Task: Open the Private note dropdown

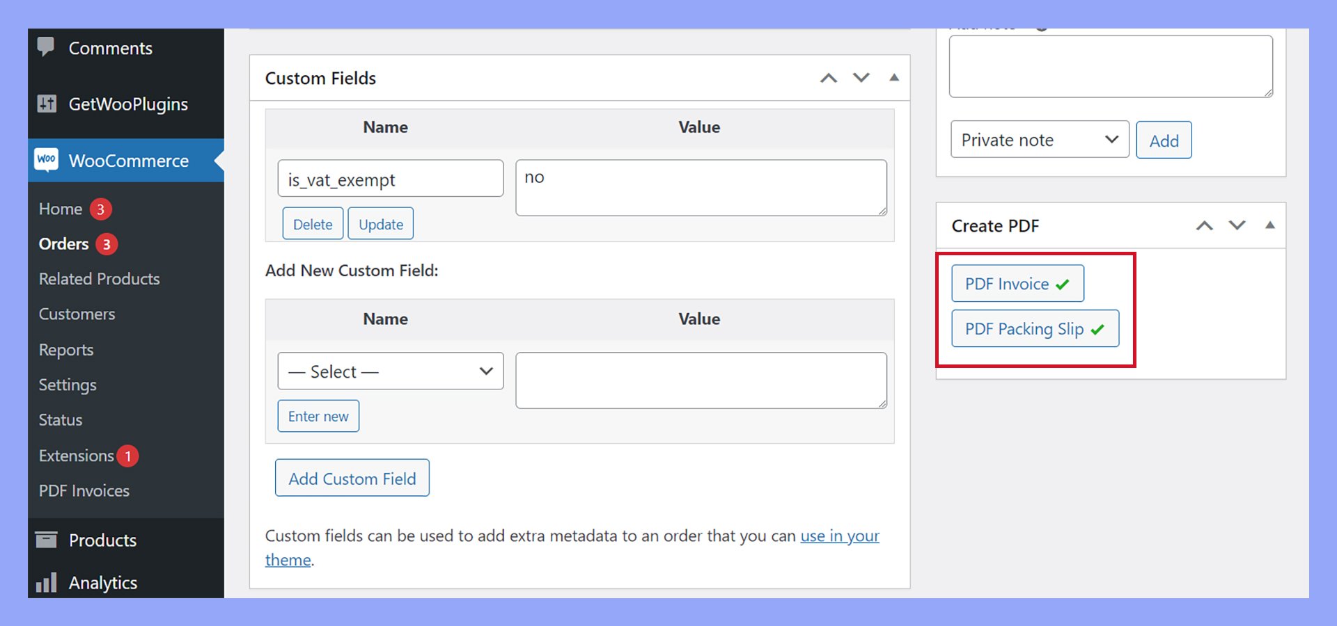Action: click(x=1039, y=140)
